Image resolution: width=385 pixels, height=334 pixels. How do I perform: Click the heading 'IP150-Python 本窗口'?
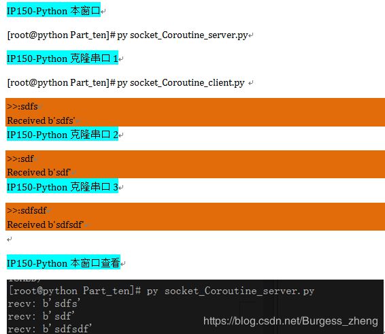click(x=54, y=10)
